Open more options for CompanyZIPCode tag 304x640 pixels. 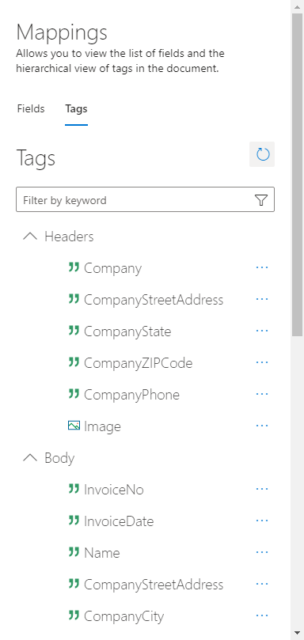[x=262, y=362]
